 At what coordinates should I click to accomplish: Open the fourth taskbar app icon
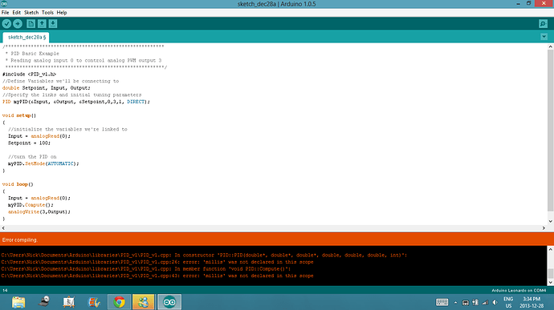coord(94,302)
